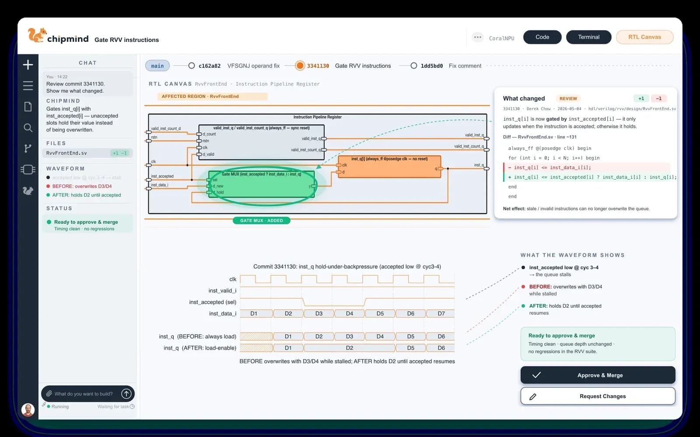Click the checkmark icon on Approve & Merge
Image resolution: width=700 pixels, height=437 pixels.
coord(536,375)
